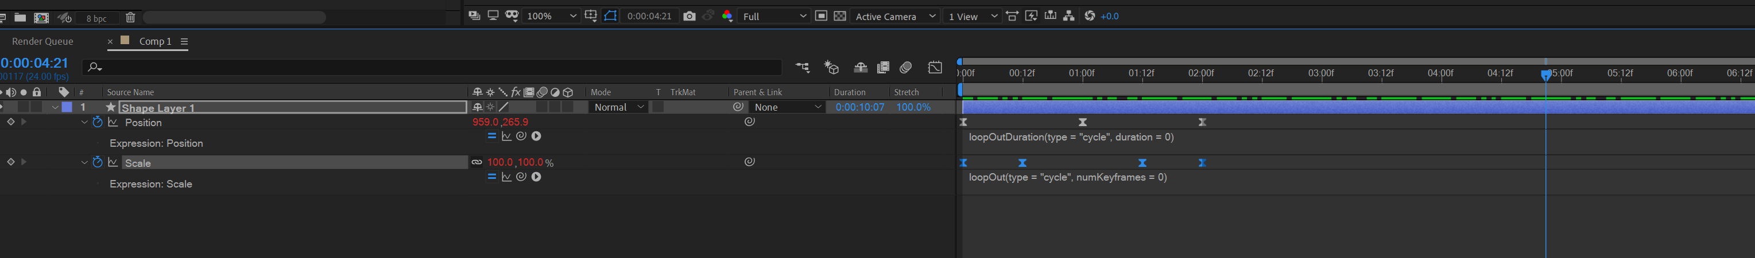Click the timeline layer search field
1755x258 pixels.
point(432,67)
